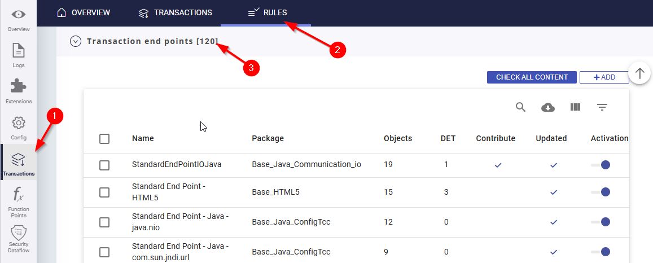Open Logs in the left sidebar

click(x=19, y=55)
